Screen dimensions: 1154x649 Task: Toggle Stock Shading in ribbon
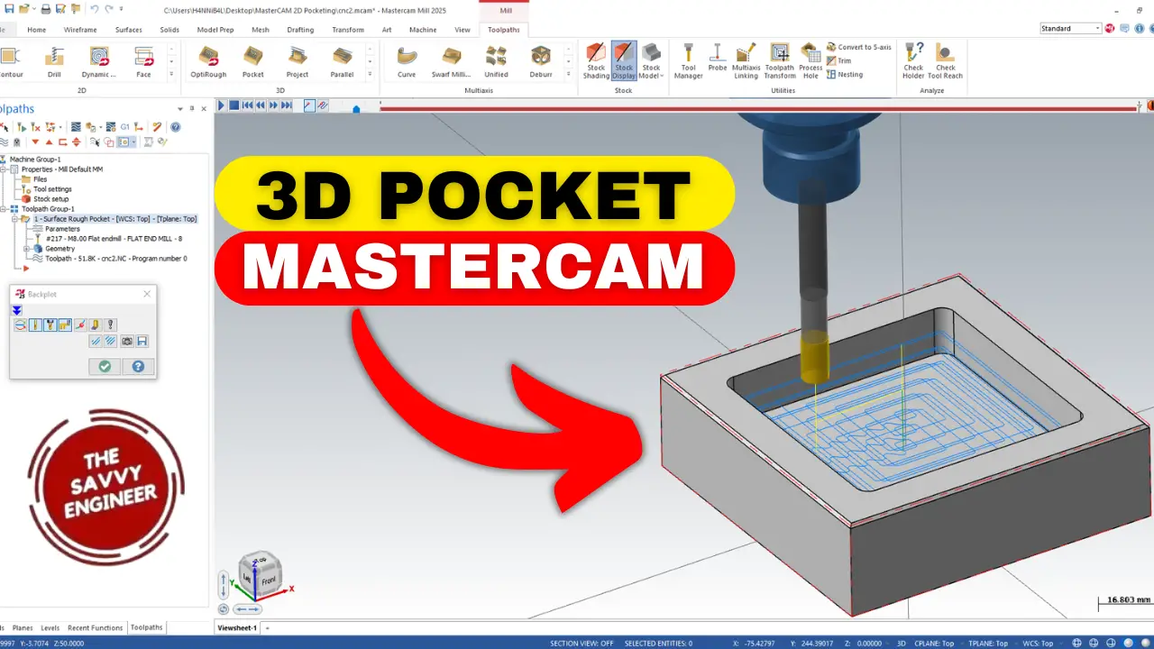[596, 61]
